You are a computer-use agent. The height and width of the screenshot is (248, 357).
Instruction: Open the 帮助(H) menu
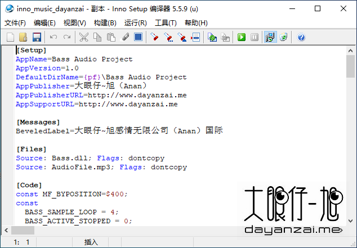196,23
